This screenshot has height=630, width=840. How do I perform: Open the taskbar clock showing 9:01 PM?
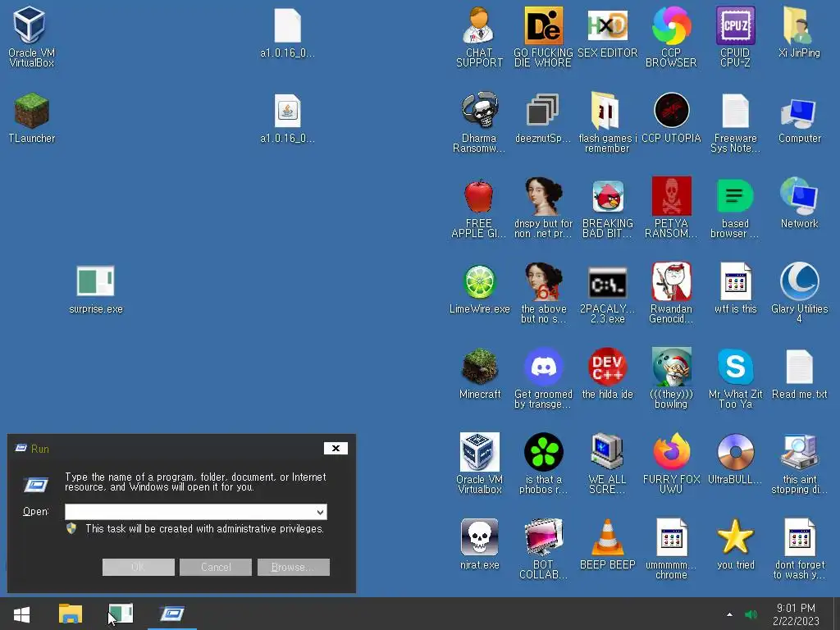(796, 614)
